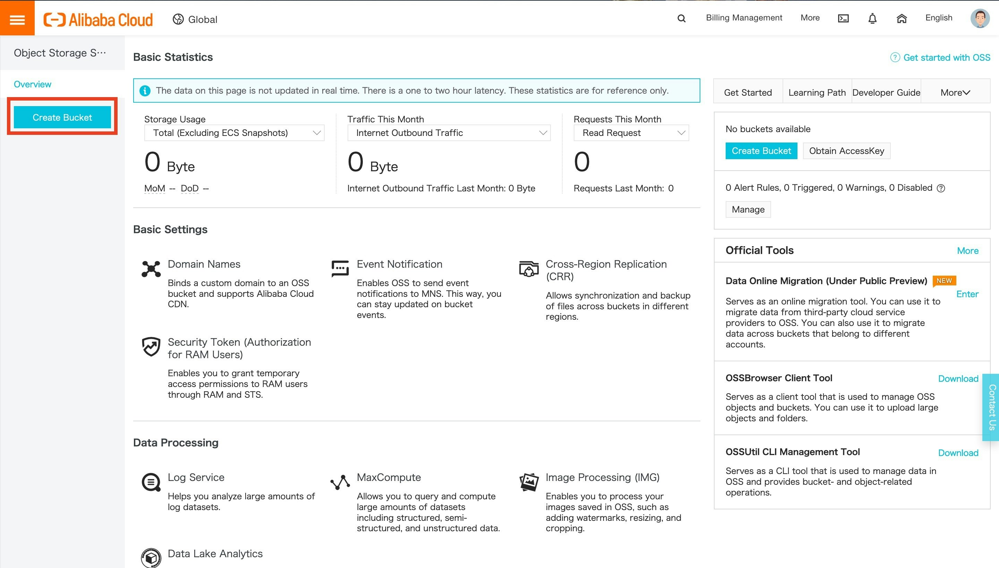Screen dimensions: 999x568
Task: Open Security Token authorization title
Action: (239, 348)
